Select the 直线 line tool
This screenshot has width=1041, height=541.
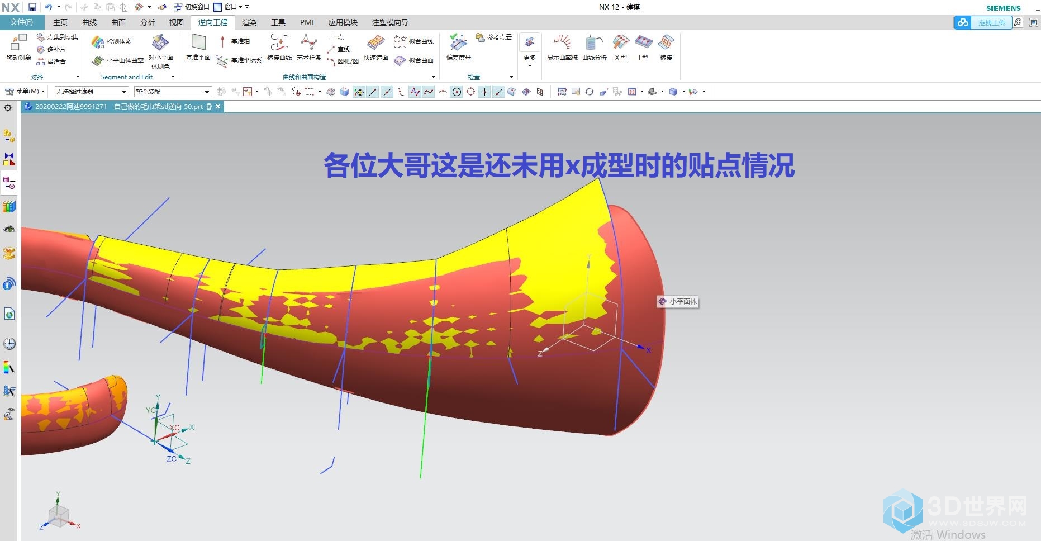pyautogui.click(x=339, y=49)
